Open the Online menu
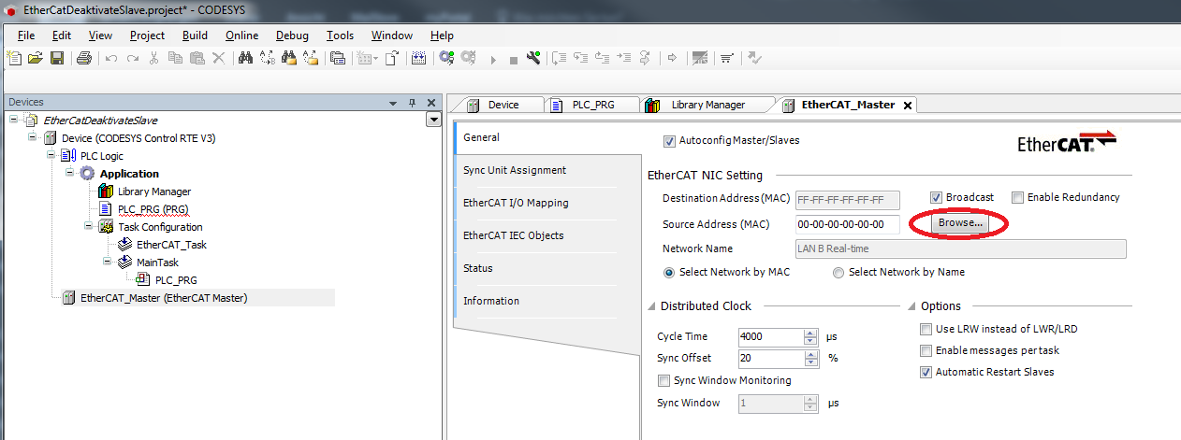Screen dimensions: 1181x440 [241, 35]
